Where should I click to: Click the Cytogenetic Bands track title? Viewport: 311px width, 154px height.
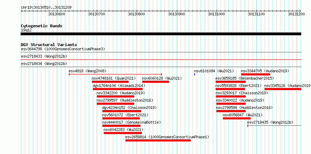[42, 26]
